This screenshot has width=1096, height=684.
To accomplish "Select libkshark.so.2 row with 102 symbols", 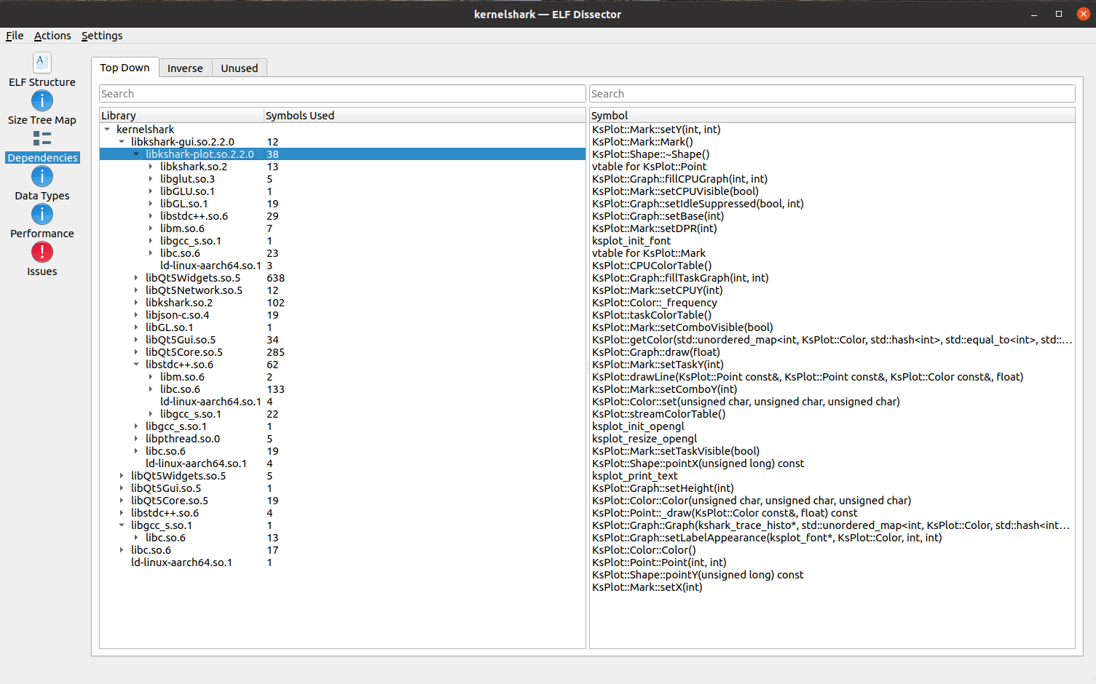I will (342, 303).
